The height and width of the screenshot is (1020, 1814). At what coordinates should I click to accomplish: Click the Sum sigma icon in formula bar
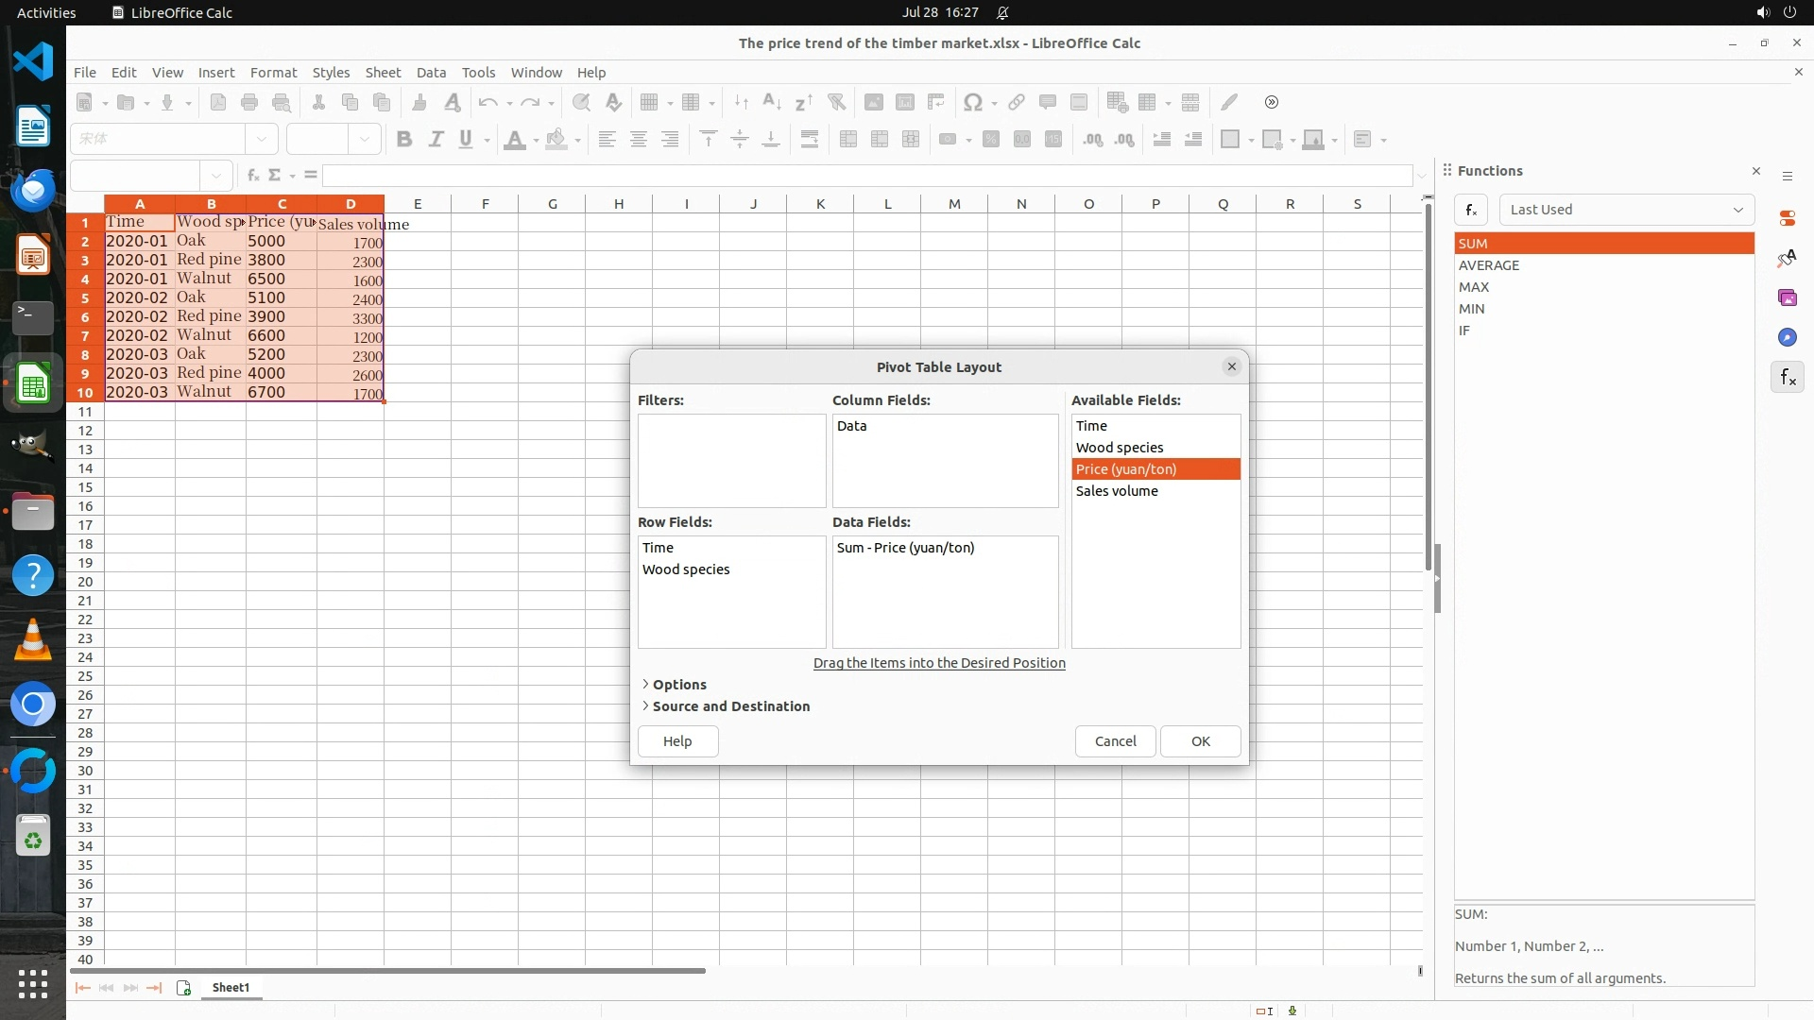point(275,176)
